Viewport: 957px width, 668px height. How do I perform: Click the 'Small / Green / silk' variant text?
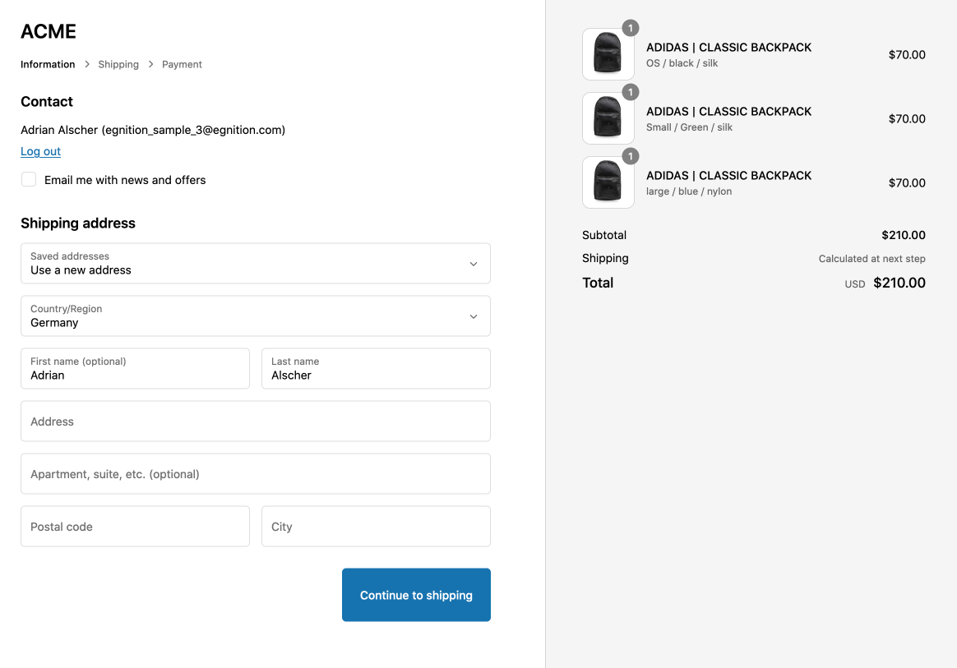(689, 127)
